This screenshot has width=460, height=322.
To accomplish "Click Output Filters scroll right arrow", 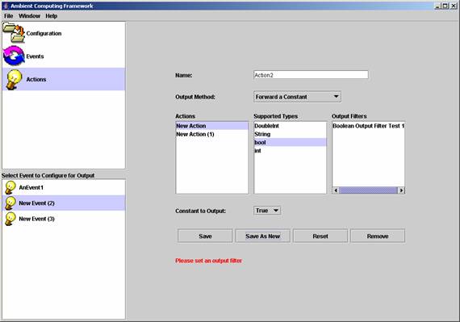I will click(401, 190).
